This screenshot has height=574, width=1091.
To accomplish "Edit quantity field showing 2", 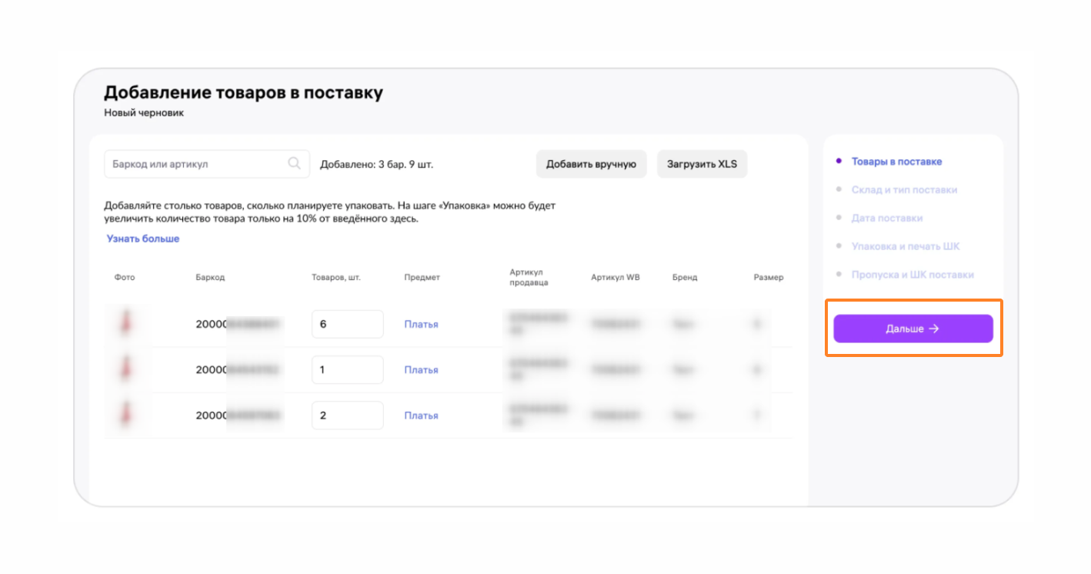I will point(347,415).
